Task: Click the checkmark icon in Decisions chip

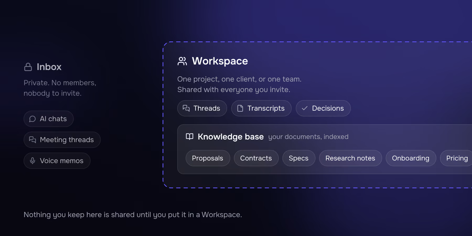Action: coord(305,108)
